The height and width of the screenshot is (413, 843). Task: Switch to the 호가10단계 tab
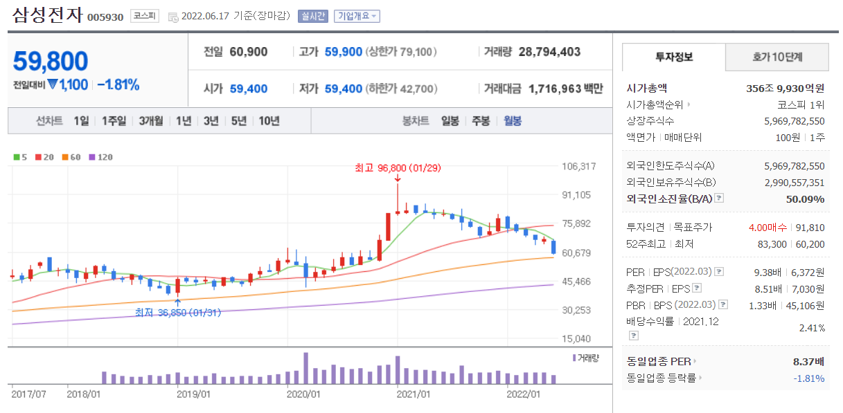777,57
